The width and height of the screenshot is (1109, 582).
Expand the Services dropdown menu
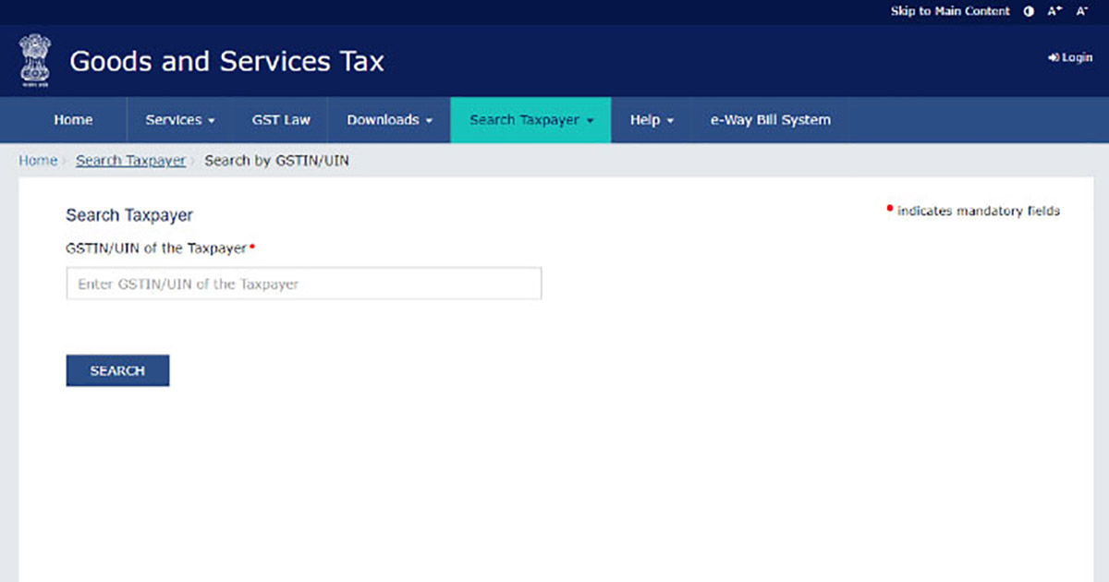click(179, 120)
